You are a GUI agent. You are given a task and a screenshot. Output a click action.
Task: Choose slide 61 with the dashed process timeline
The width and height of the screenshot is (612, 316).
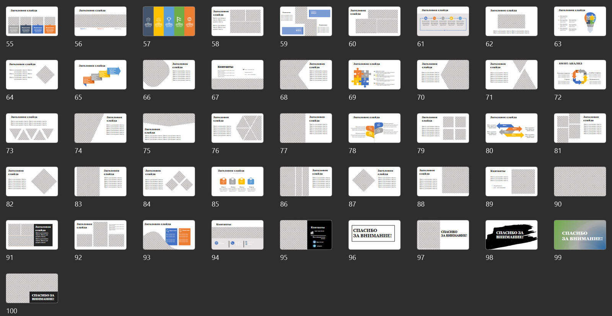click(443, 21)
